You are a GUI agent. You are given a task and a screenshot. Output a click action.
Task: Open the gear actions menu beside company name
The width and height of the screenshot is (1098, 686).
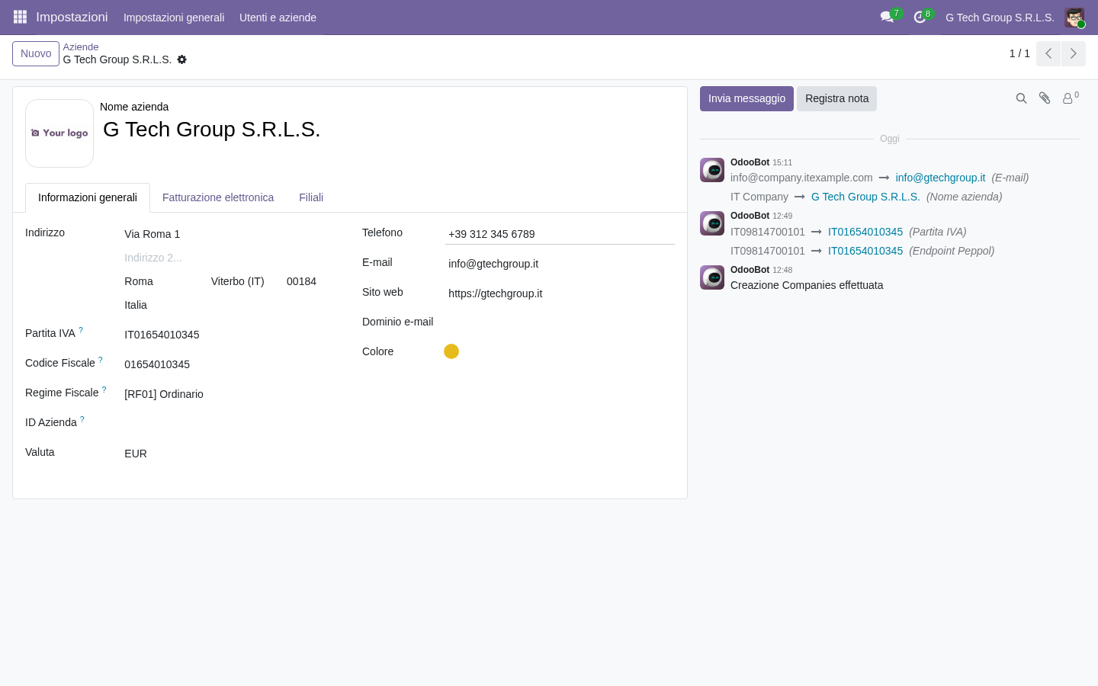coord(181,59)
